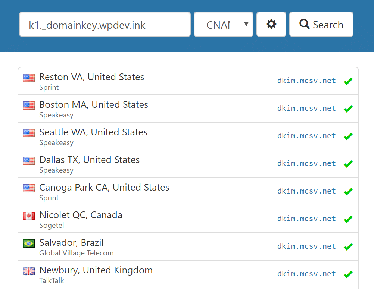Click the Brazil flag beside Salvador
The image size is (374, 289).
click(x=29, y=243)
